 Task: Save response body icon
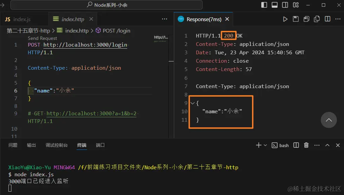click(x=306, y=19)
